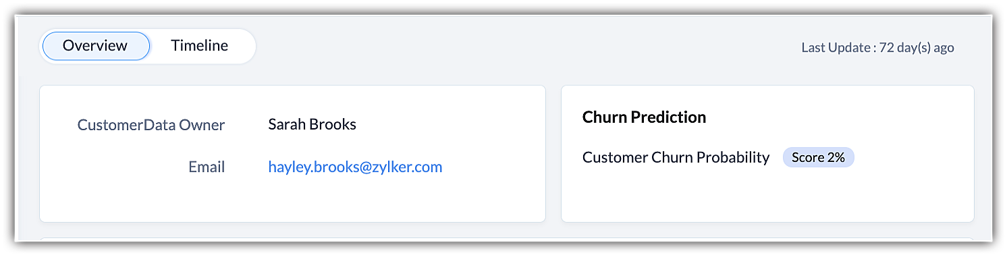Select the Sarah Brooks owner name
Image resolution: width=1007 pixels, height=255 pixels.
(312, 124)
